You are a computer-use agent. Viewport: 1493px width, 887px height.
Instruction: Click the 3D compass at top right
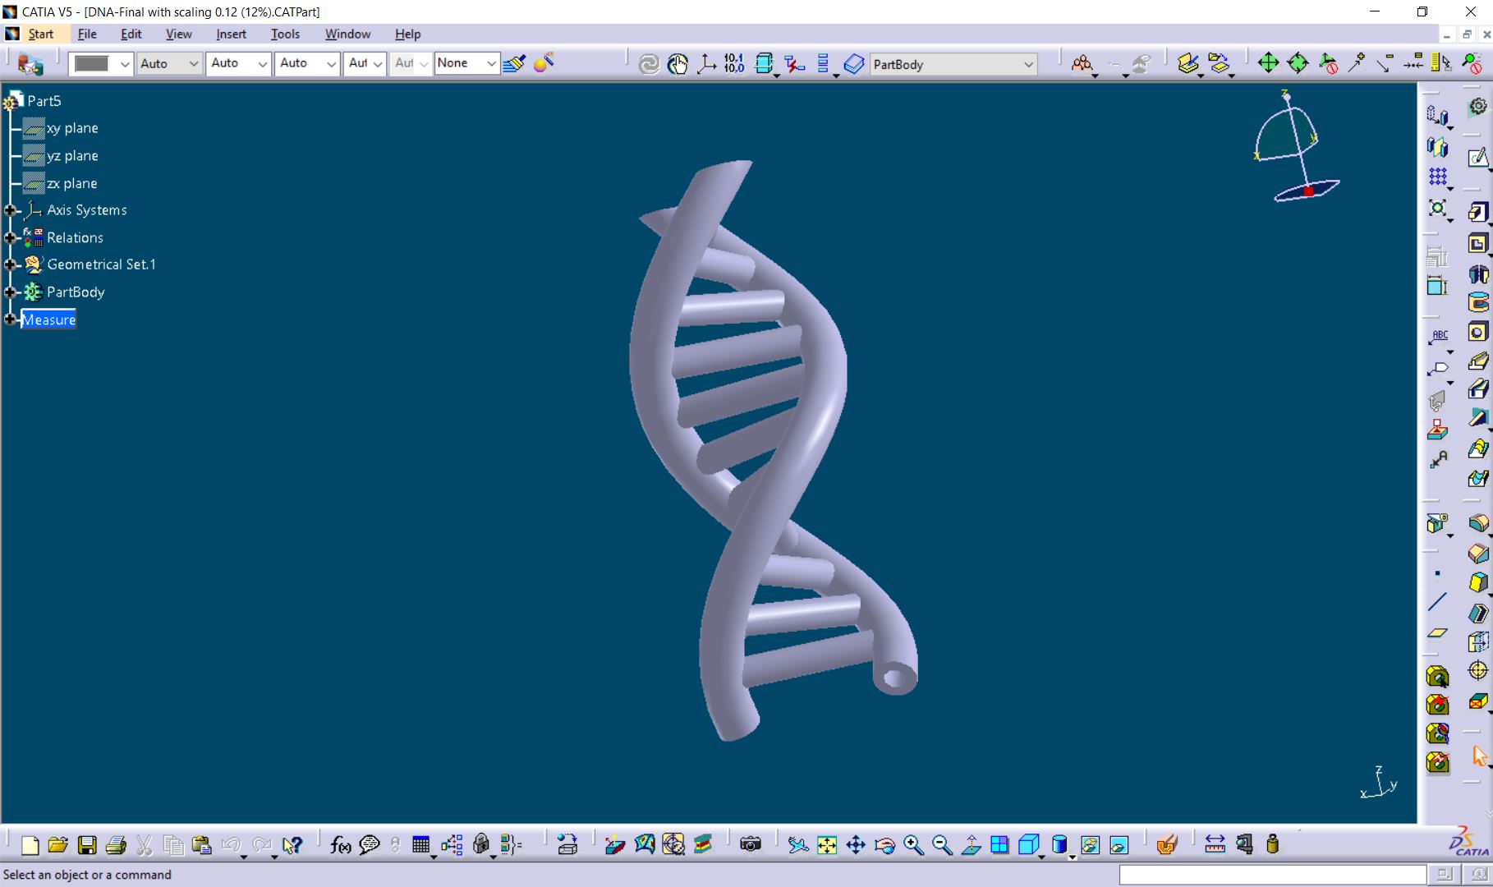pyautogui.click(x=1297, y=146)
